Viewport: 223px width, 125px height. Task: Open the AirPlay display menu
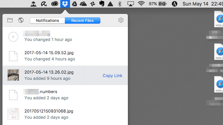click(130, 4)
